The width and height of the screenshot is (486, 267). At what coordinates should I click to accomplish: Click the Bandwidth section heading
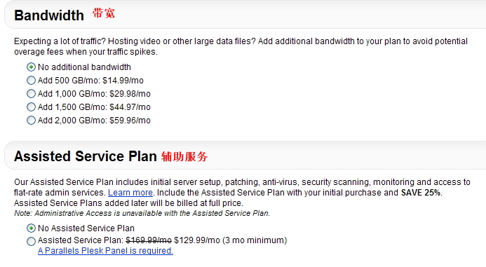pyautogui.click(x=49, y=15)
